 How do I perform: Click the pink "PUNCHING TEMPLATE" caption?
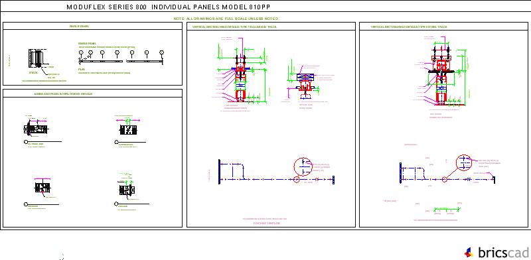(x=267, y=224)
